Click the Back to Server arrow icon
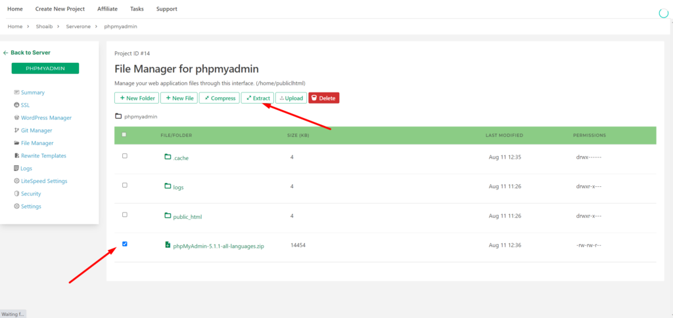The image size is (673, 318). [x=5, y=52]
